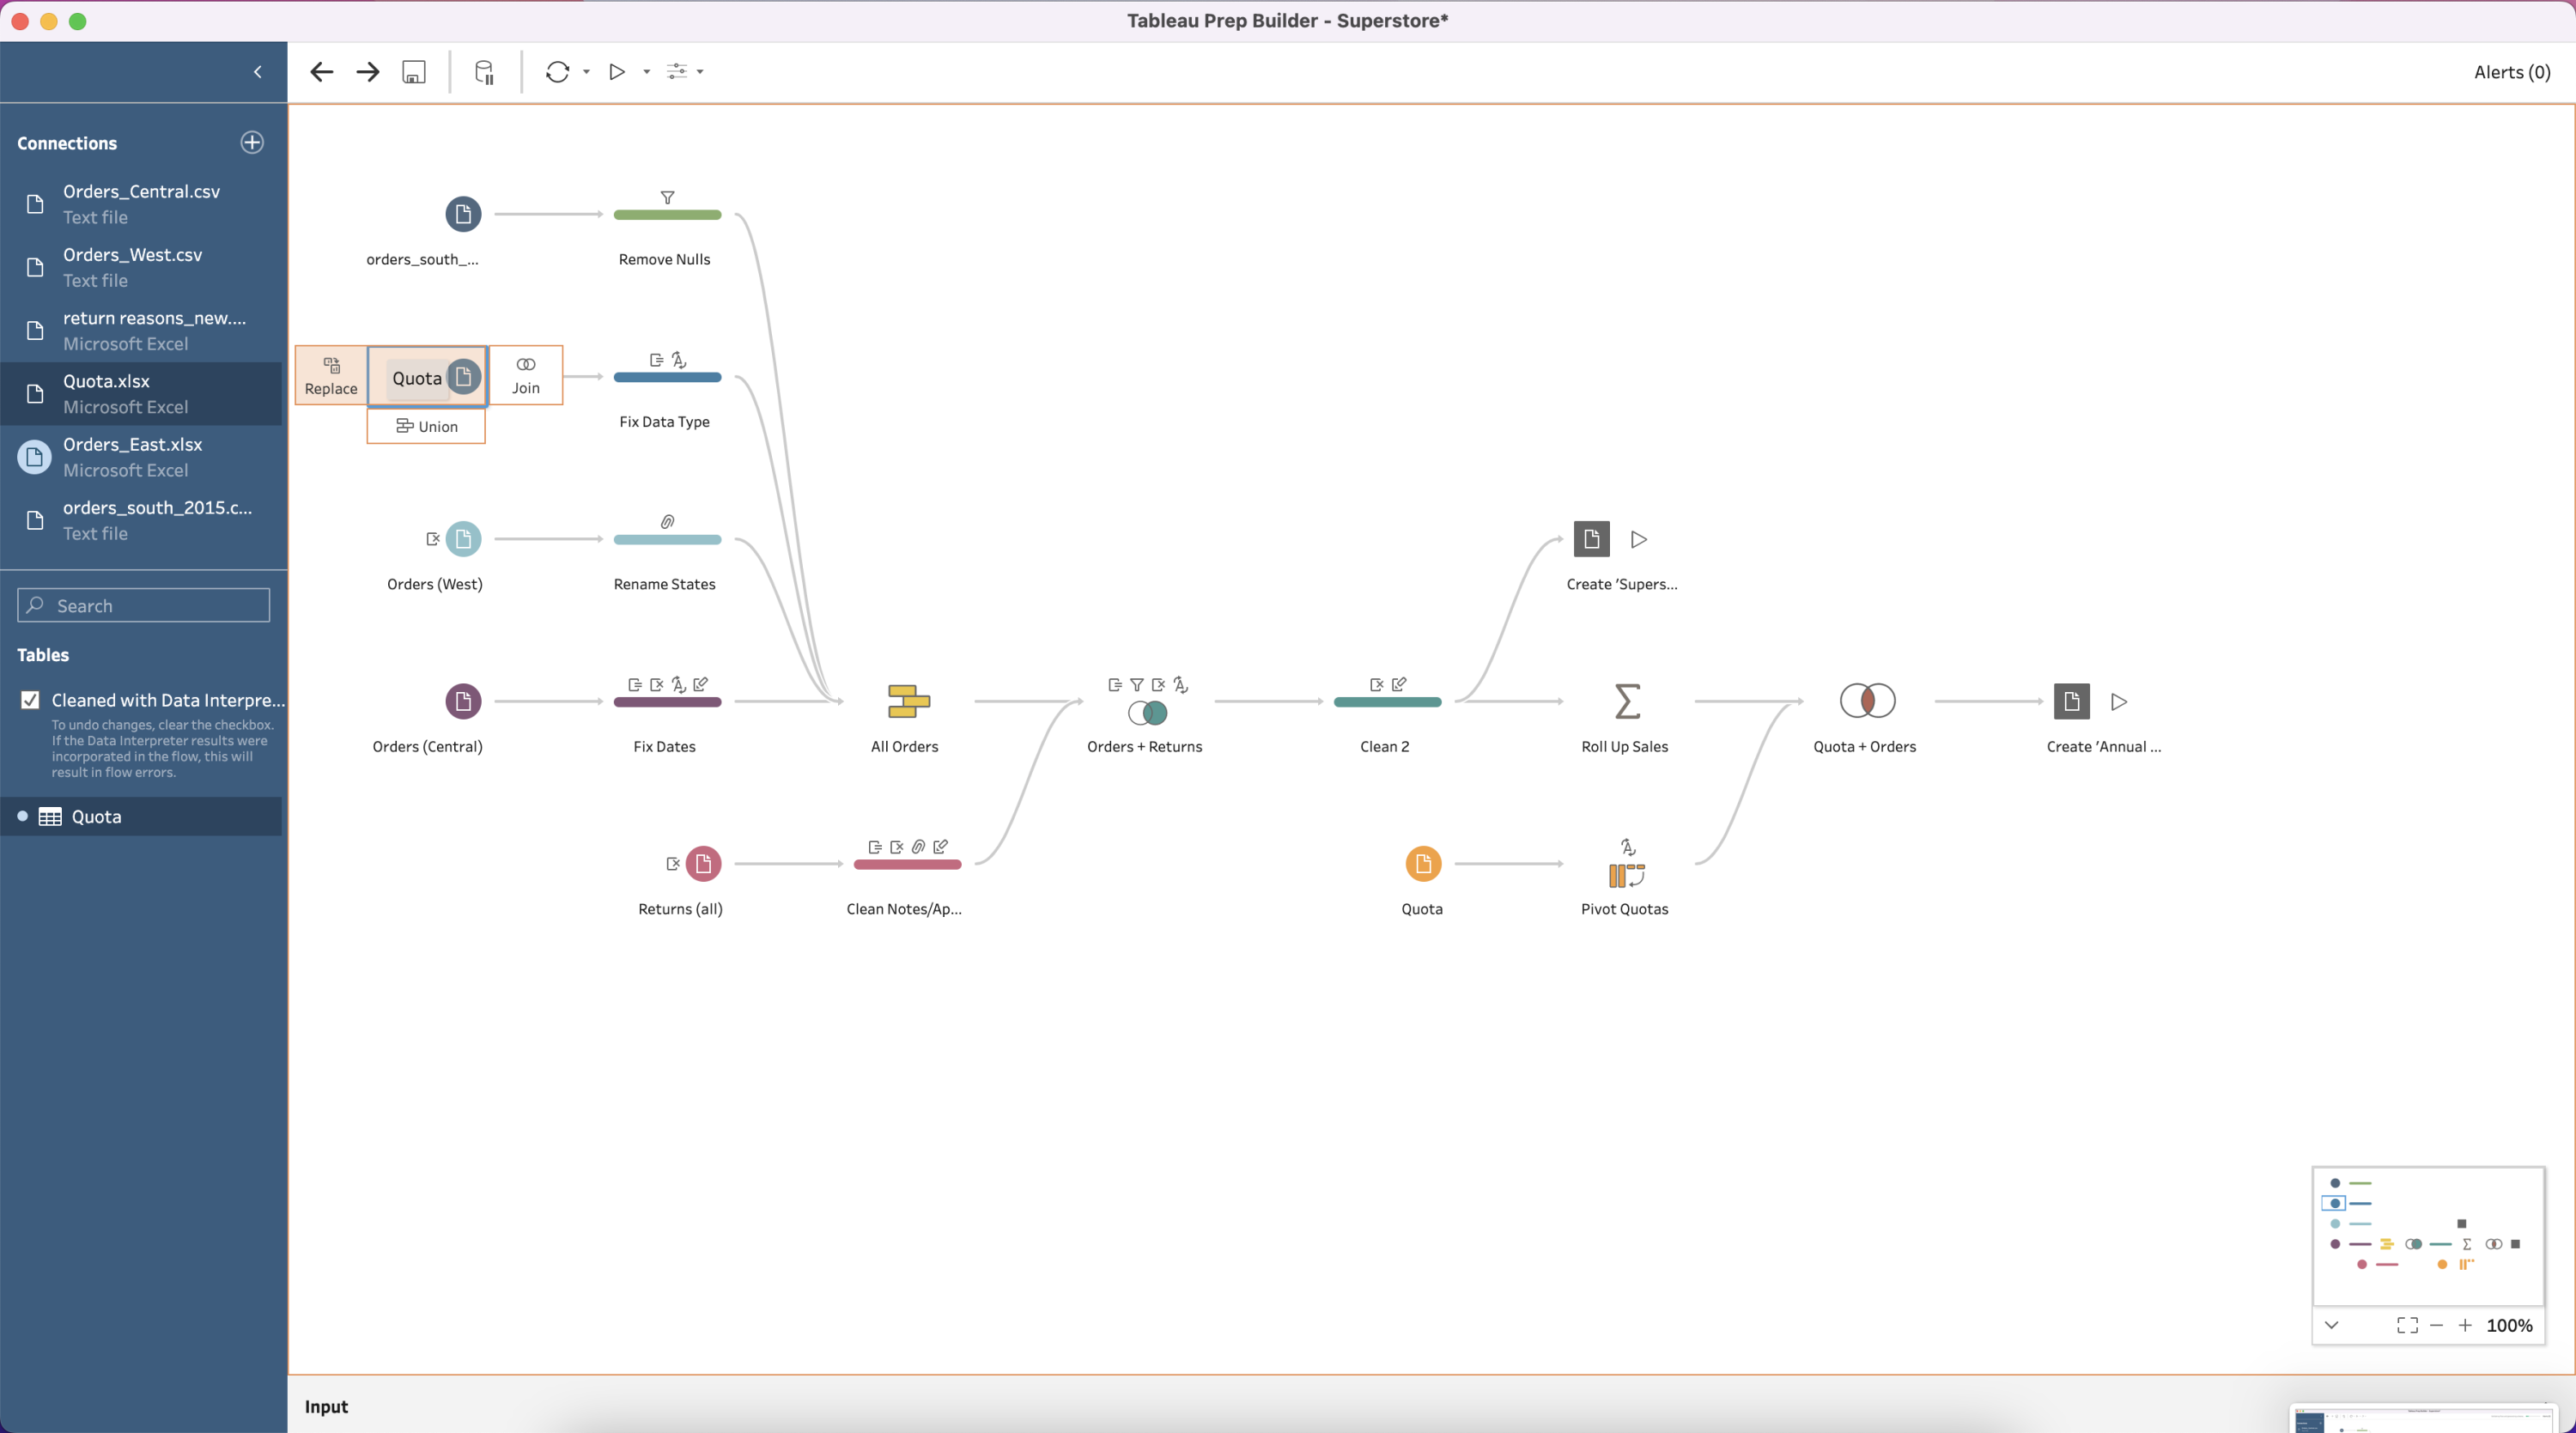The width and height of the screenshot is (2576, 1433).
Task: Click the paperclip icon above Rename States
Action: pyautogui.click(x=667, y=521)
